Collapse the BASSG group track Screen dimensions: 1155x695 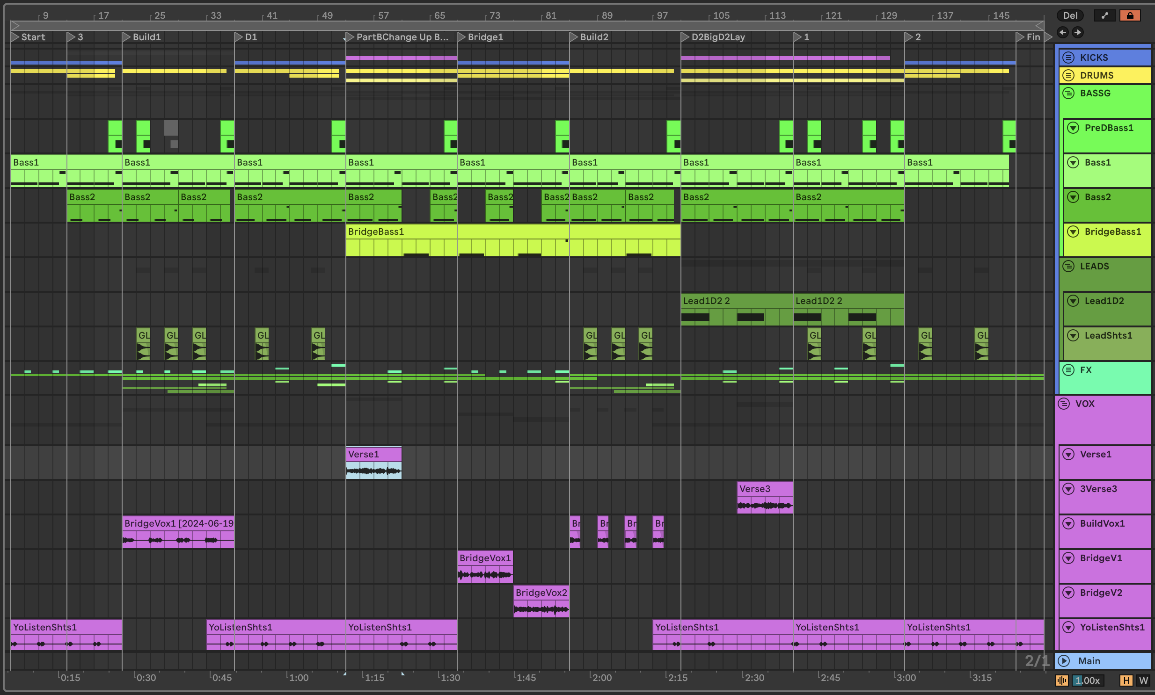click(x=1068, y=93)
